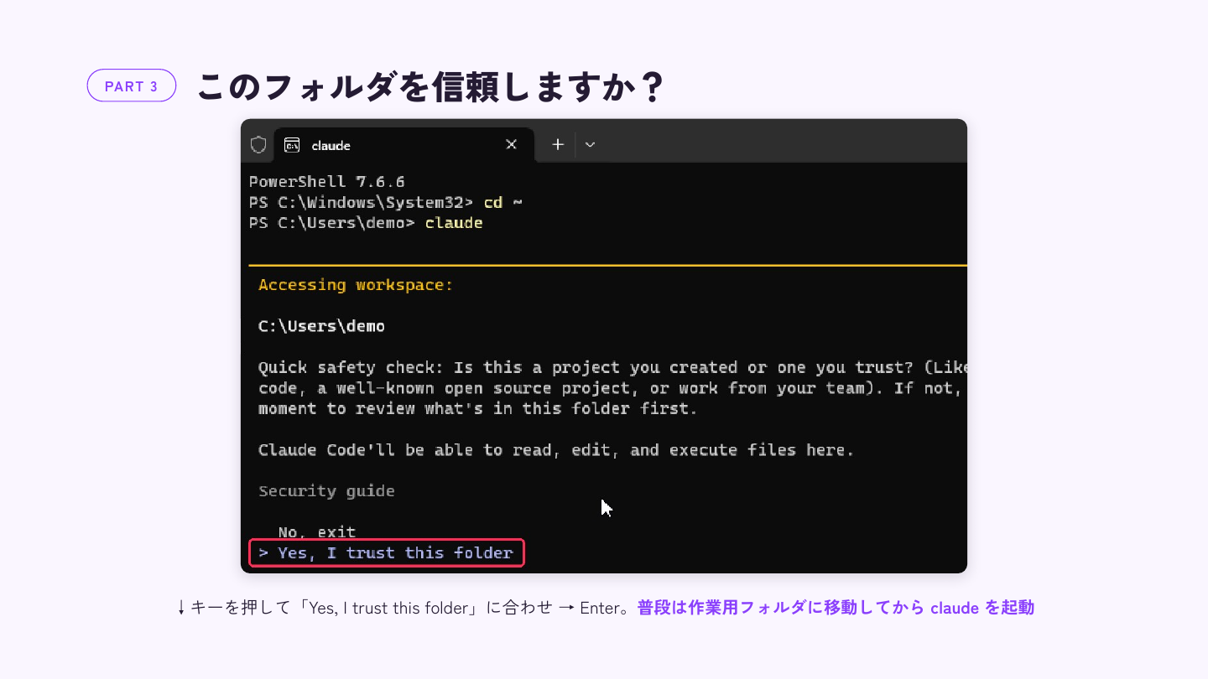The height and width of the screenshot is (679, 1208).
Task: Close the claude tab with its X
Action: 511,144
